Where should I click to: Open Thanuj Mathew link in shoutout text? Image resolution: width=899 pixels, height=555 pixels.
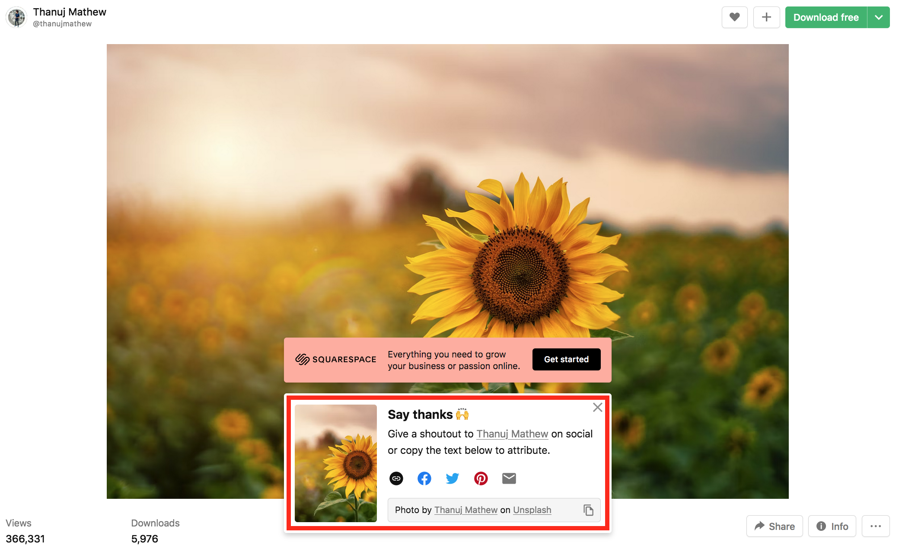coord(512,434)
